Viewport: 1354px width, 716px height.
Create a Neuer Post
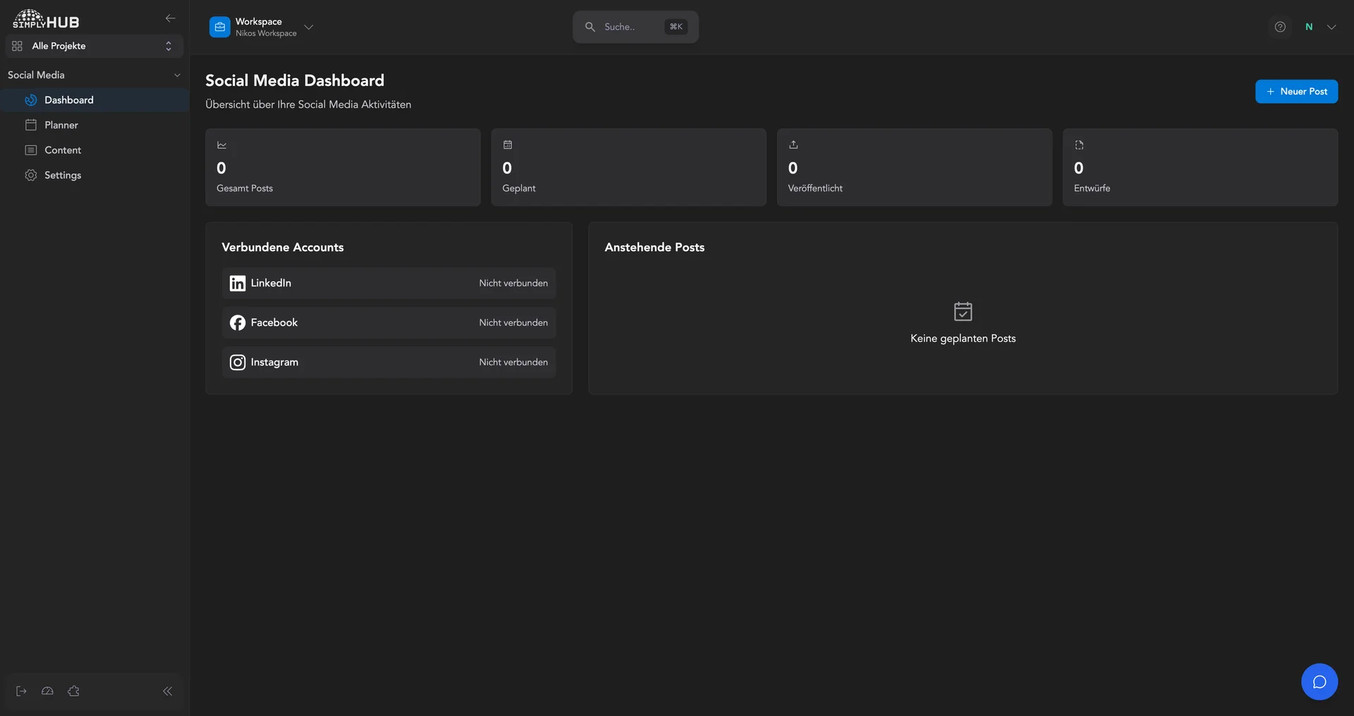[x=1296, y=92]
